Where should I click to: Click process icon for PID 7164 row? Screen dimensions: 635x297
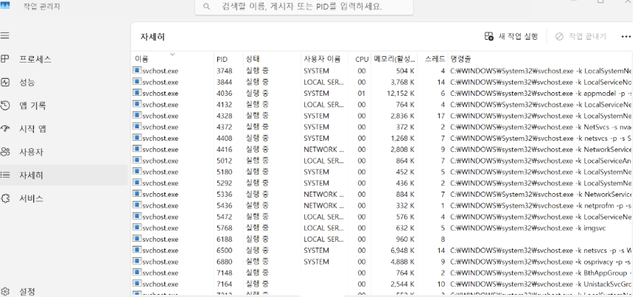(136, 284)
